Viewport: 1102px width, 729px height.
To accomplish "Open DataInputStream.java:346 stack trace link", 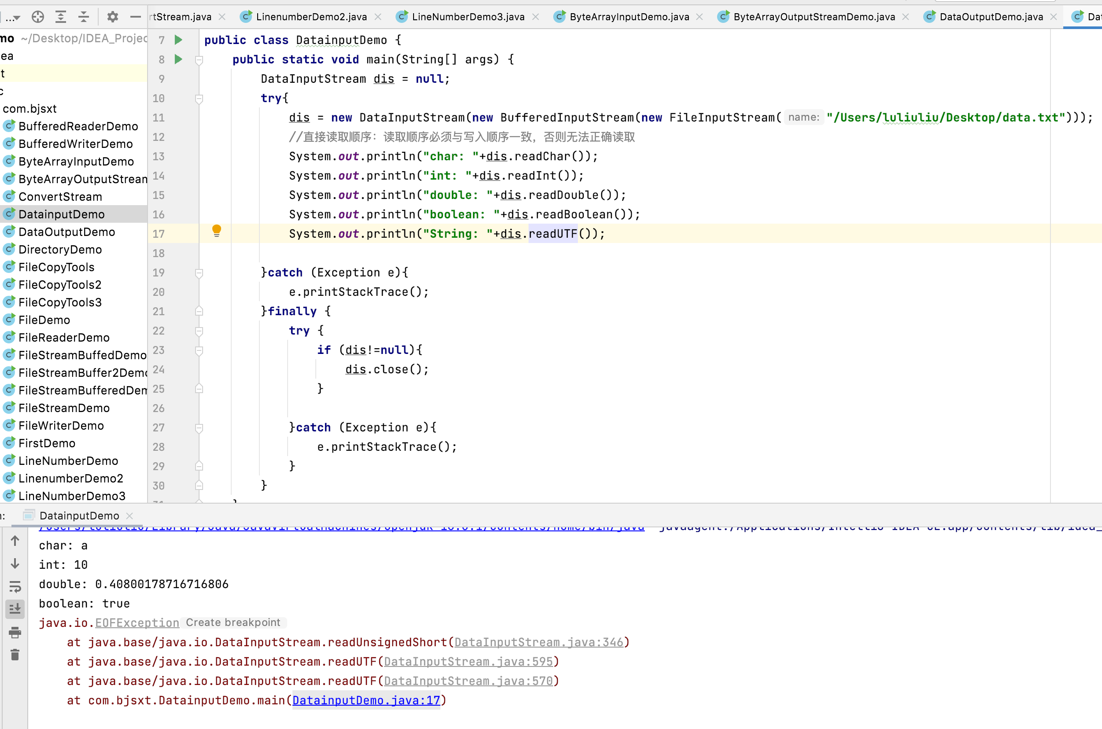I will click(539, 642).
